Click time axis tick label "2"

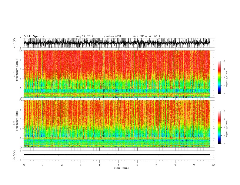point(62,165)
